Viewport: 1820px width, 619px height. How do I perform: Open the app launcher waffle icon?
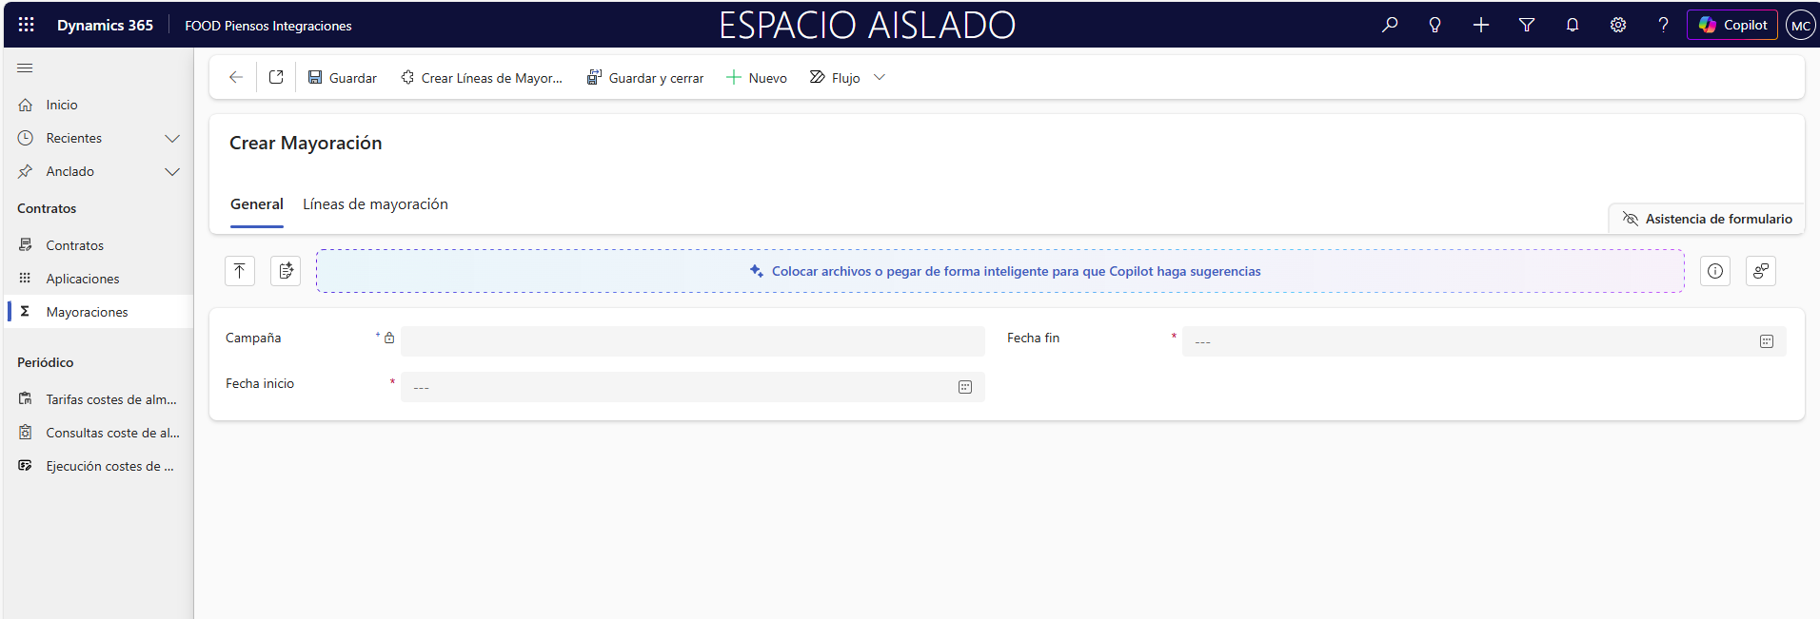(x=27, y=25)
